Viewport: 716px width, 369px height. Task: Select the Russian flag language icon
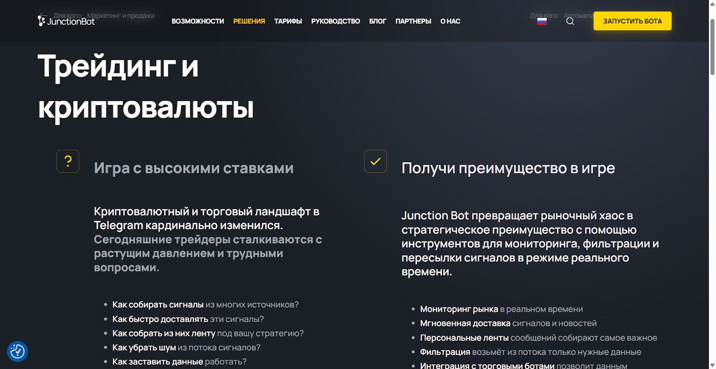tap(542, 21)
